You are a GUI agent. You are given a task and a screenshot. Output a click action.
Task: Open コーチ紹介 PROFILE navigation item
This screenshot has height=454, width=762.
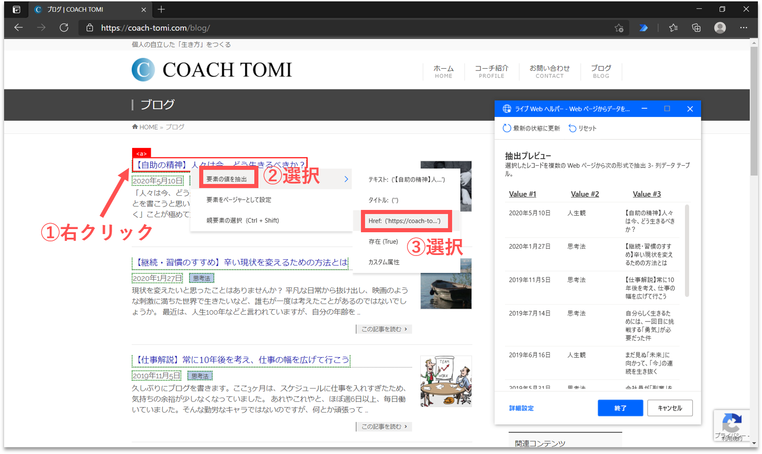tap(491, 71)
